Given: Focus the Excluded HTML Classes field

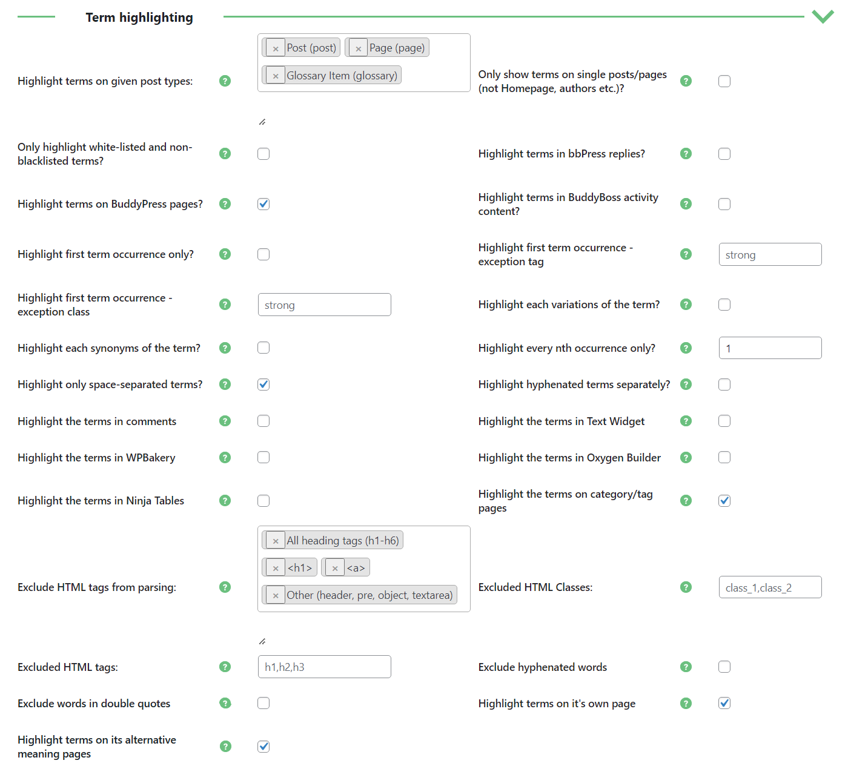Looking at the screenshot, I should coord(770,587).
